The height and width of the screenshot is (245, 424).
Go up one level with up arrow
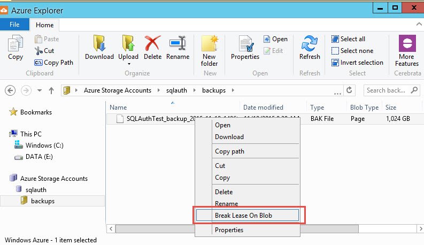point(51,90)
